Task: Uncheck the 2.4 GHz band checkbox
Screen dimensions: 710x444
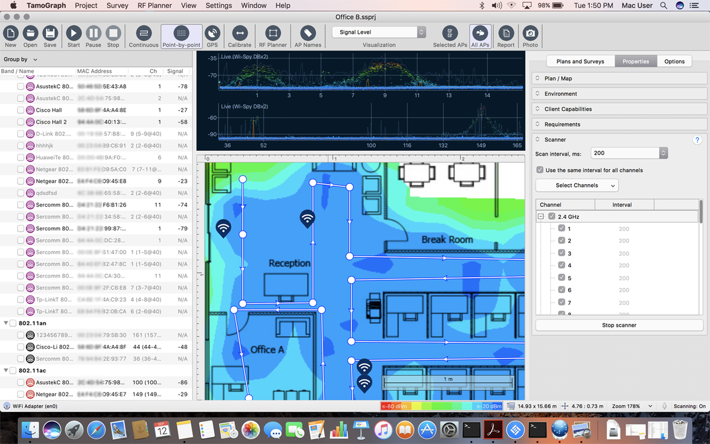Action: pyautogui.click(x=552, y=217)
